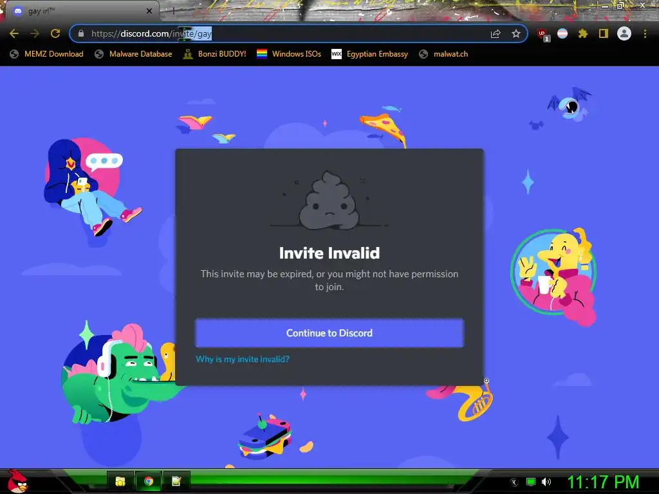Image resolution: width=659 pixels, height=494 pixels.
Task: Click the trans flag extension icon
Action: pyautogui.click(x=562, y=33)
